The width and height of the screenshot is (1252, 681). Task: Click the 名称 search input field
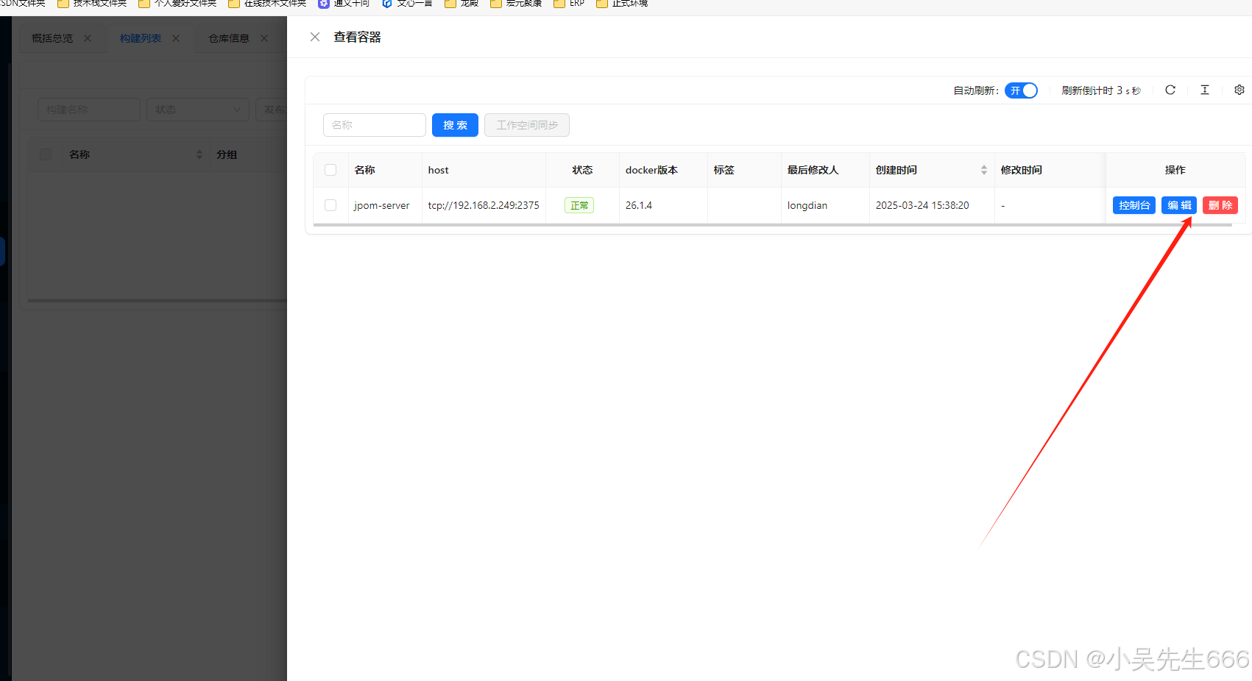pyautogui.click(x=374, y=125)
